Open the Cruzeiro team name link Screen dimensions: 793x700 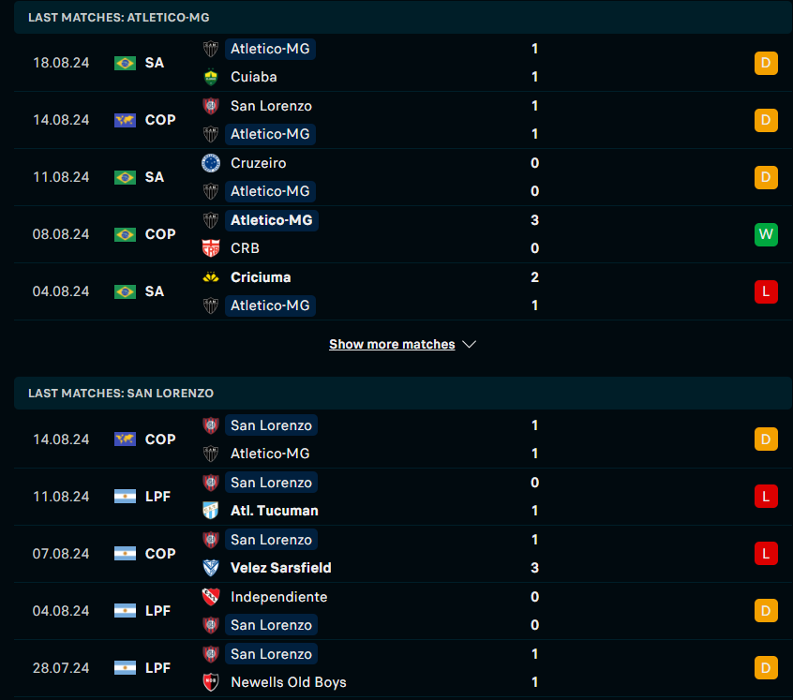[x=259, y=163]
